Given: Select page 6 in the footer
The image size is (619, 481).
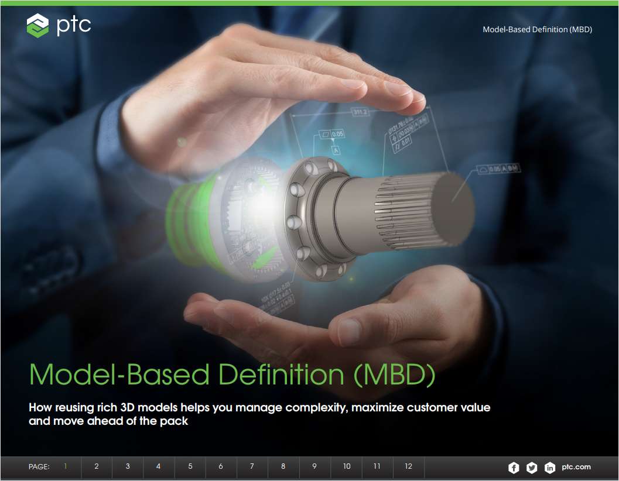Looking at the screenshot, I should pos(221,466).
